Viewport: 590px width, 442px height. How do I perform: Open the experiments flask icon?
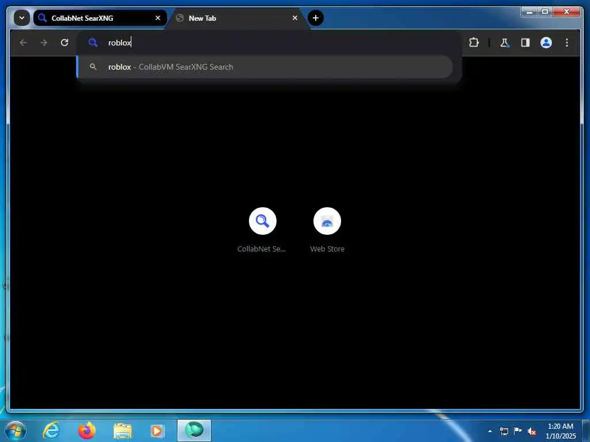(x=505, y=43)
